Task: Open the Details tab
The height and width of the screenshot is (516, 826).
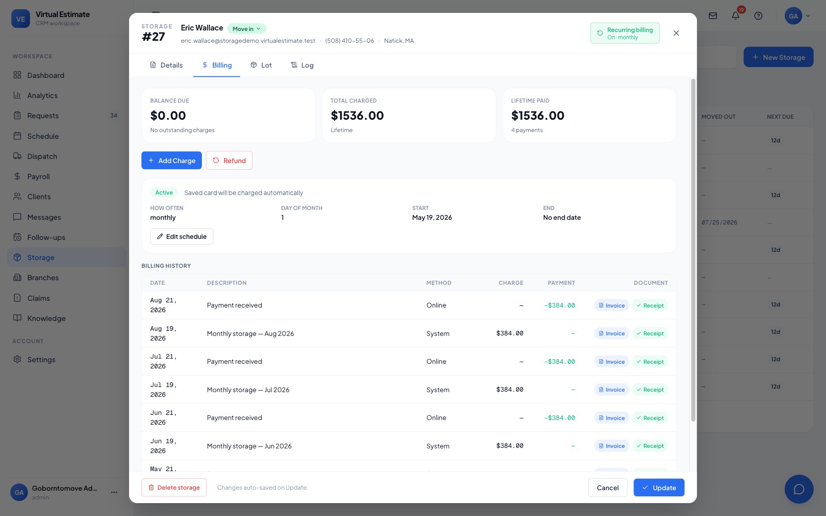Action: coord(166,65)
